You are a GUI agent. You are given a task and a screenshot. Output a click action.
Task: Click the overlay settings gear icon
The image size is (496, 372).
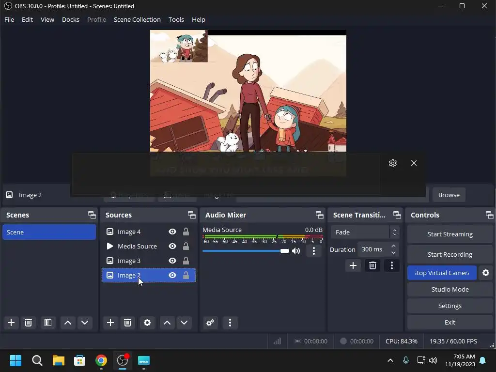[392, 163]
